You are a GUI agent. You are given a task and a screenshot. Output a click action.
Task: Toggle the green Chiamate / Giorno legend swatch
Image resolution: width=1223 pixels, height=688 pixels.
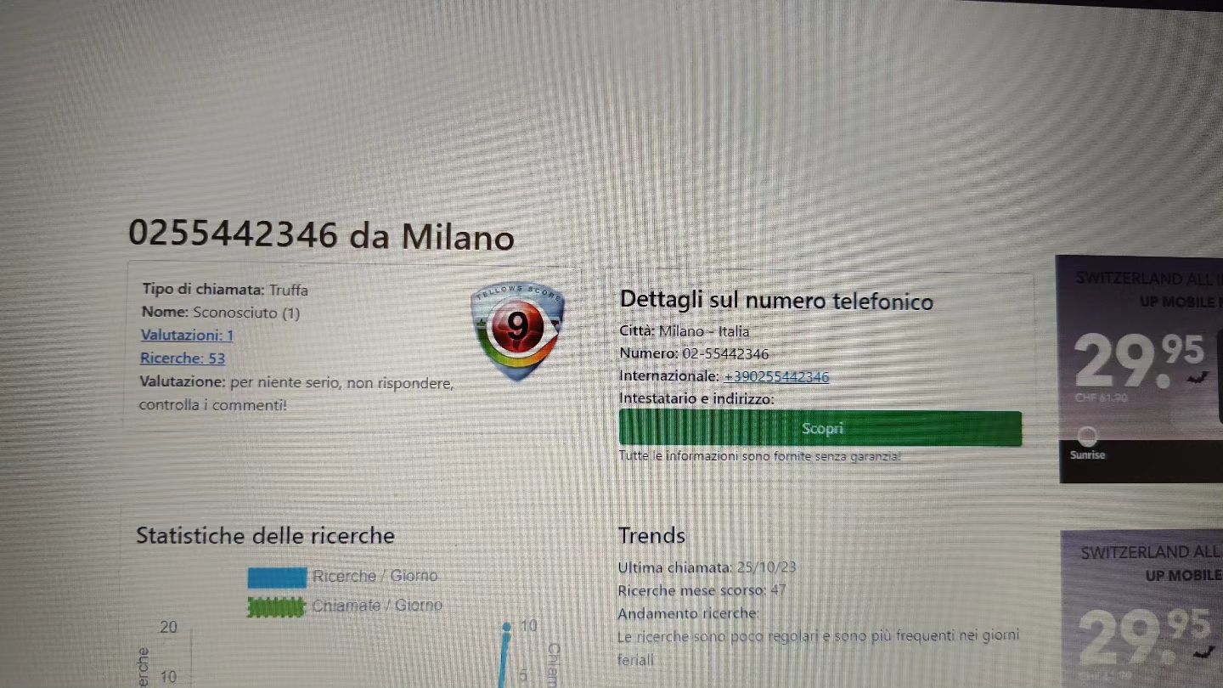click(x=276, y=606)
